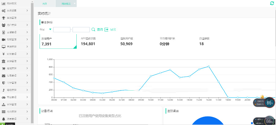This screenshot has height=125, width=276.
Task: Expand the 商城管理 menu chevron
Action: pos(27,68)
